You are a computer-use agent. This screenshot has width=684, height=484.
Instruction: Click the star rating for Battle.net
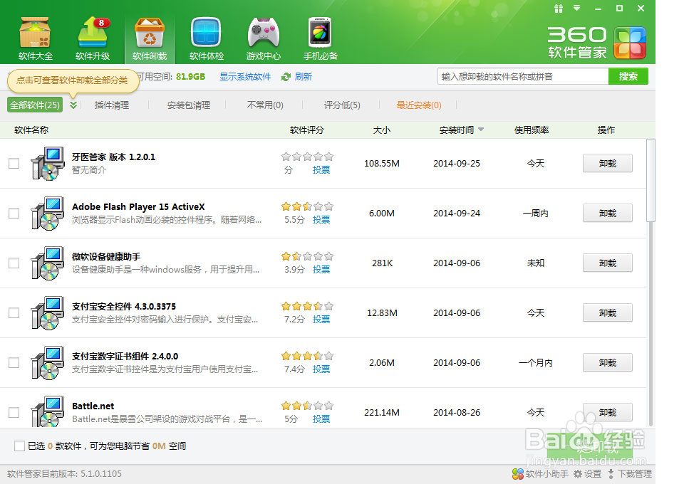click(308, 406)
